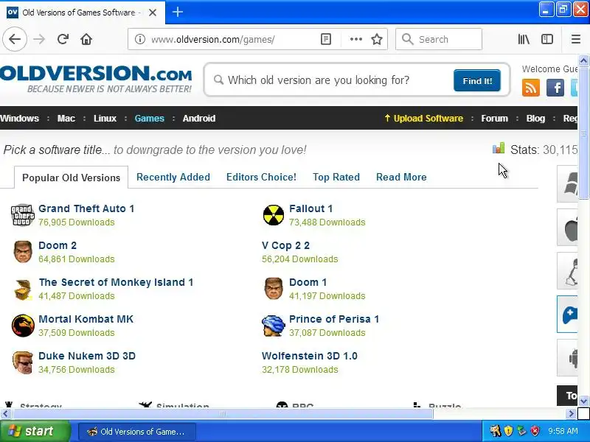This screenshot has width=590, height=442.
Task: Close the Old Versions of Games tab
Action: pyautogui.click(x=153, y=13)
